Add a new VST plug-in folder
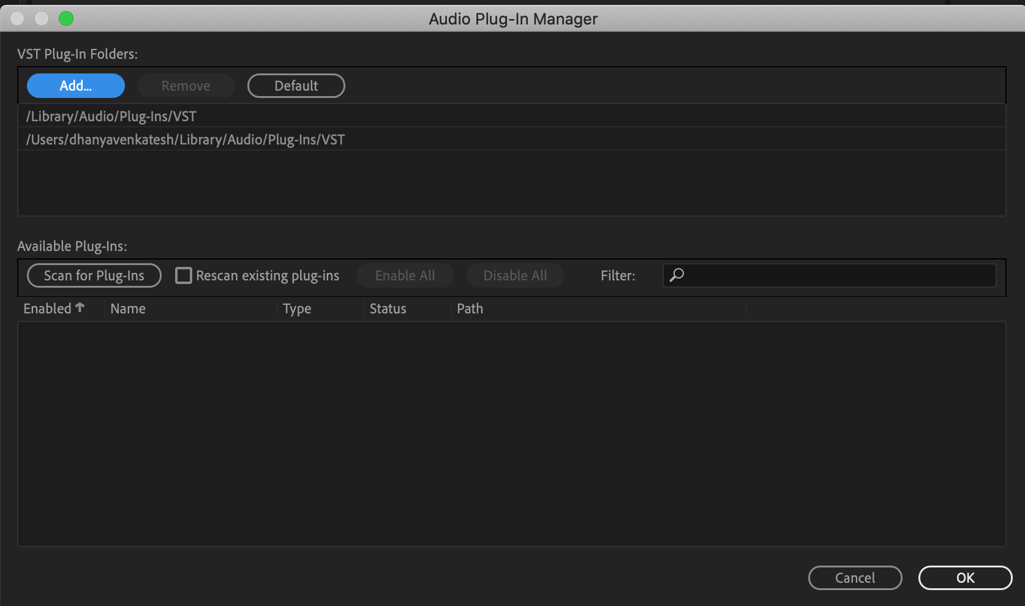The height and width of the screenshot is (606, 1025). coord(75,86)
